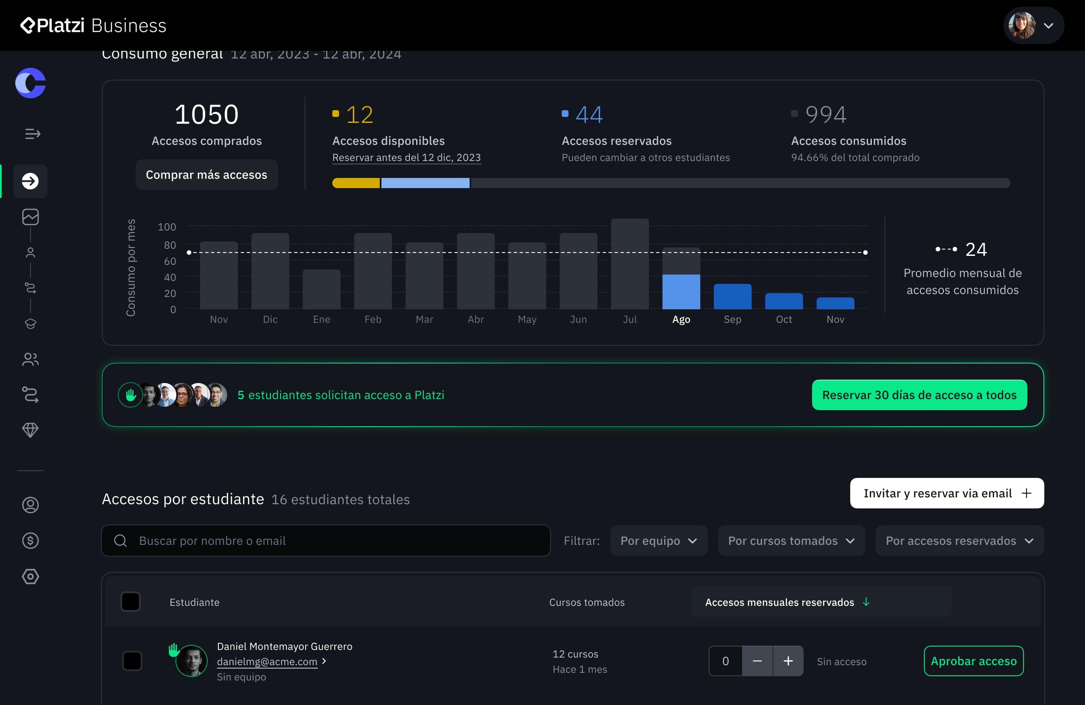Select the graduation cap courses icon
This screenshot has height=705, width=1085.
pos(30,324)
